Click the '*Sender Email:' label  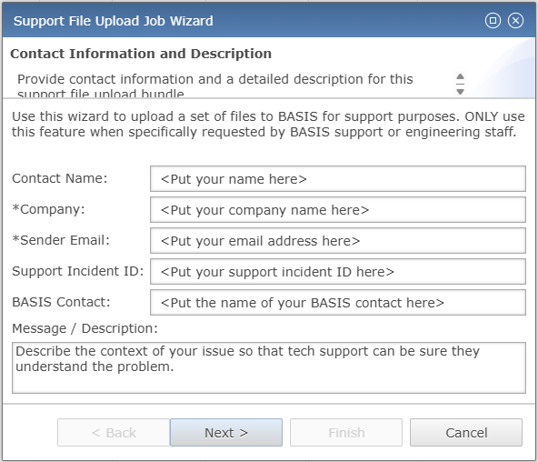pyautogui.click(x=61, y=240)
